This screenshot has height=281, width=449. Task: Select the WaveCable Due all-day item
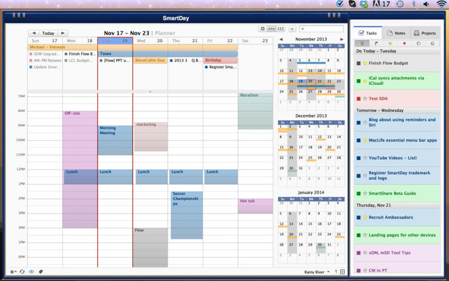click(150, 60)
